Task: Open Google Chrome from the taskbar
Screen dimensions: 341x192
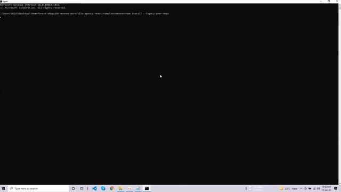Action: [x=112, y=188]
